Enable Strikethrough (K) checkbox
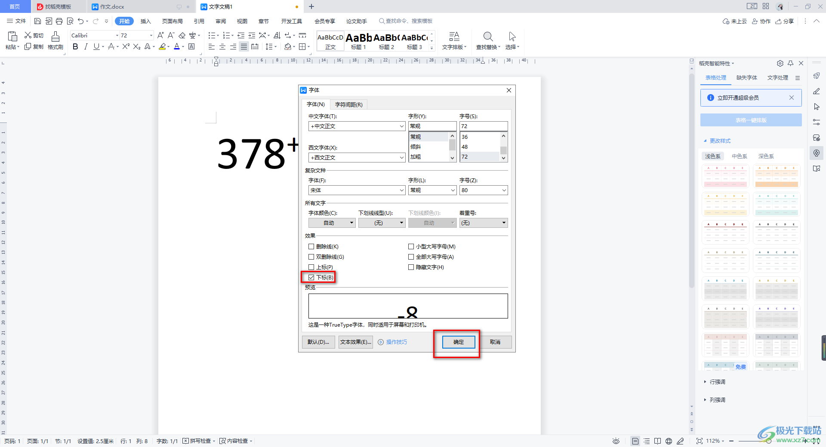The image size is (826, 447). point(311,247)
